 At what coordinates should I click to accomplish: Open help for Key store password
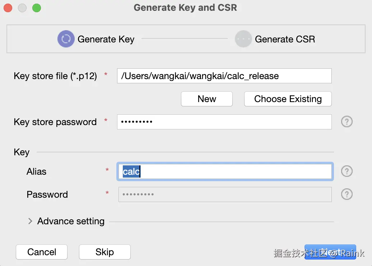(347, 122)
